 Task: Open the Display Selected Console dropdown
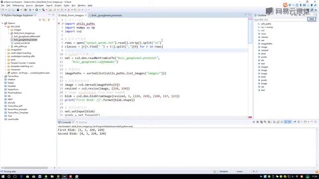tap(302, 122)
